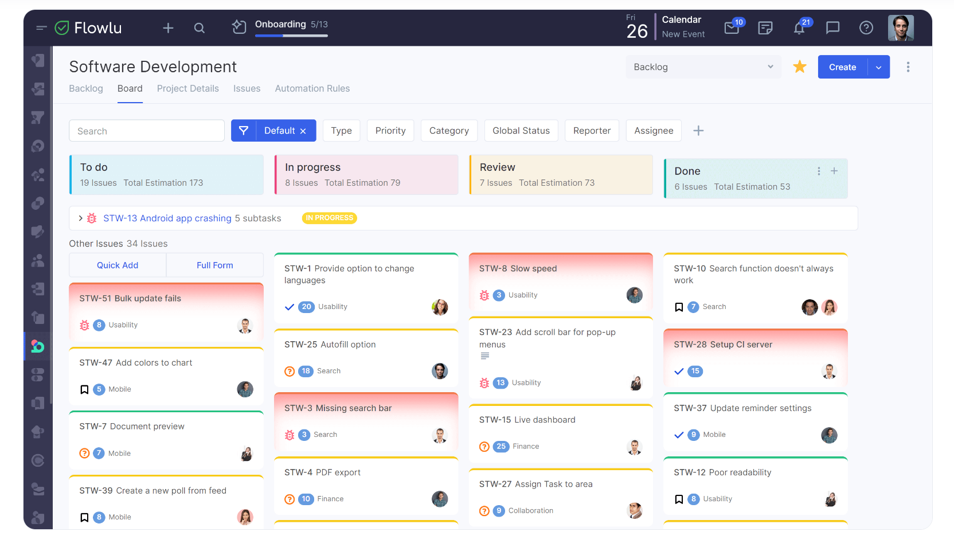Click the filter funnel icon
954x551 pixels.
point(244,131)
